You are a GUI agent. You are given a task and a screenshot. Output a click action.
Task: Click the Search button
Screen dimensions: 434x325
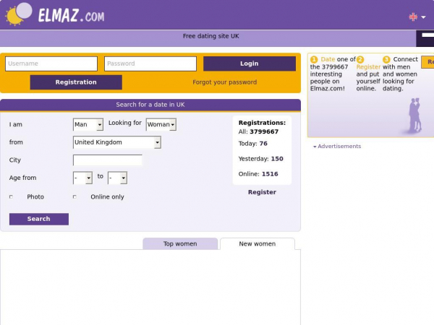pos(39,219)
